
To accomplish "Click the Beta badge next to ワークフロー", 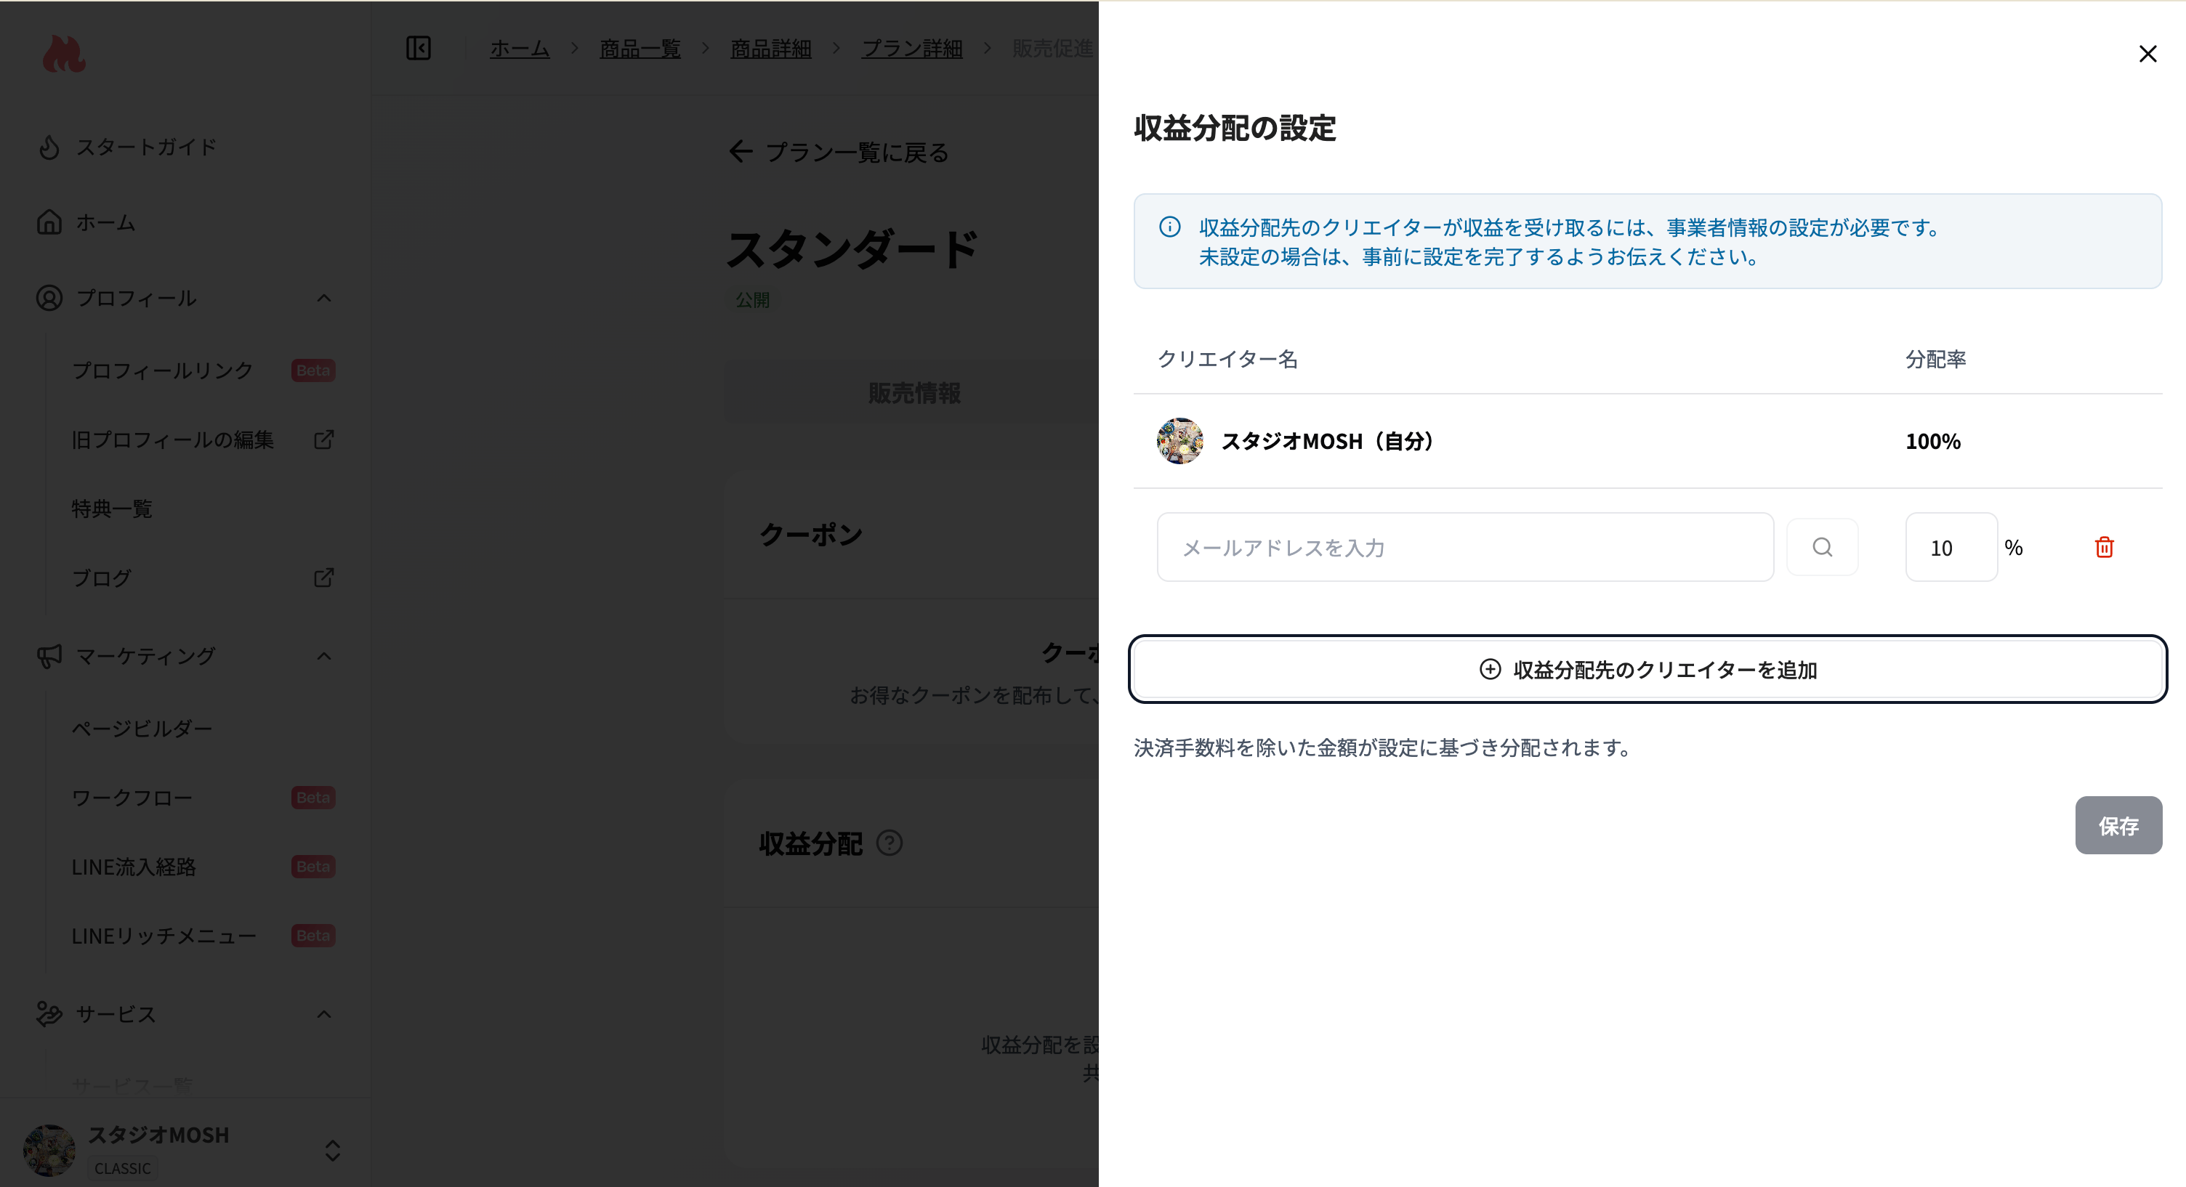I will pos(313,798).
